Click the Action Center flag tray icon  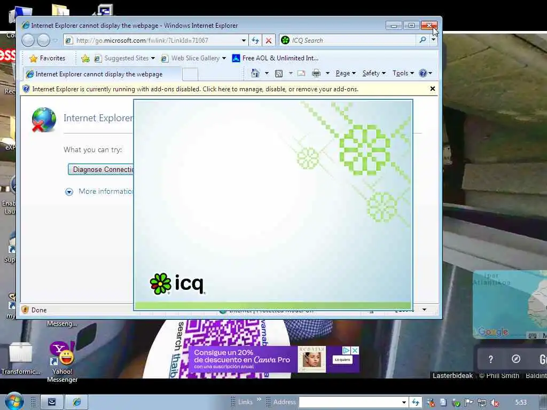pyautogui.click(x=469, y=403)
